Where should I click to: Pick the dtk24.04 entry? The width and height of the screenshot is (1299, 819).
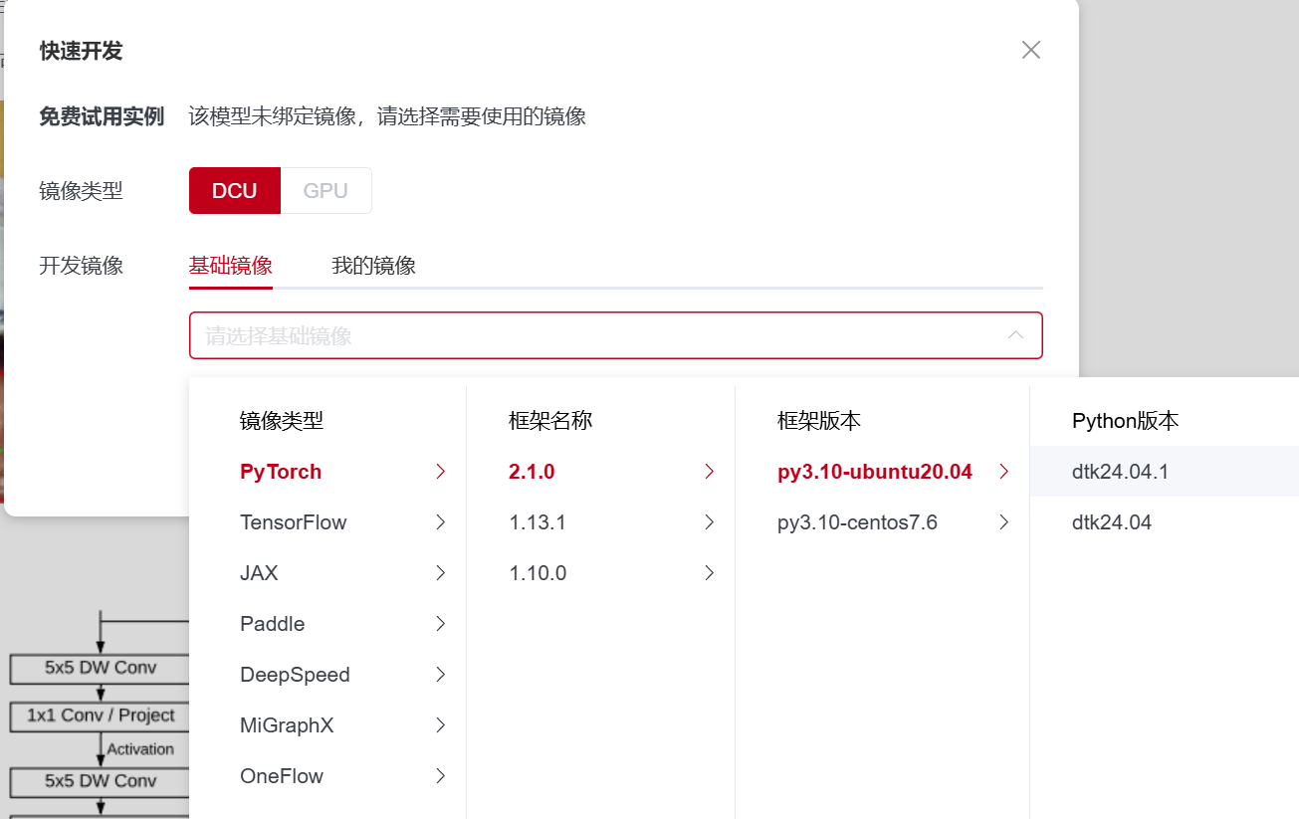tap(1112, 522)
